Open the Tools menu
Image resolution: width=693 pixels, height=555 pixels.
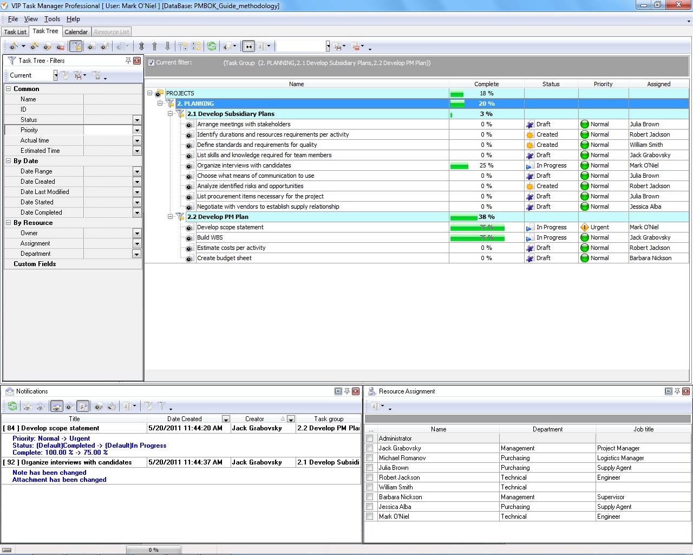click(x=52, y=19)
